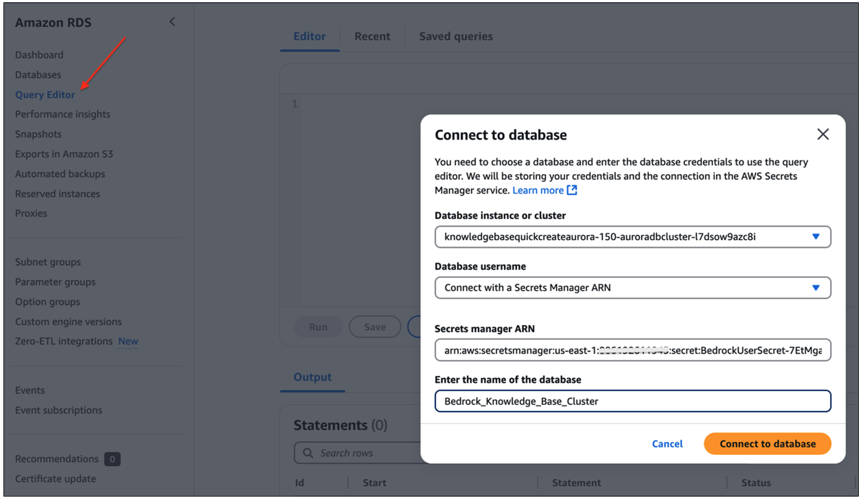
Task: Click the Secrets manager ARN field
Action: pyautogui.click(x=632, y=350)
